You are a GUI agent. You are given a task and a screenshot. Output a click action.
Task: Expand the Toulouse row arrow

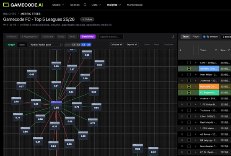196,111
